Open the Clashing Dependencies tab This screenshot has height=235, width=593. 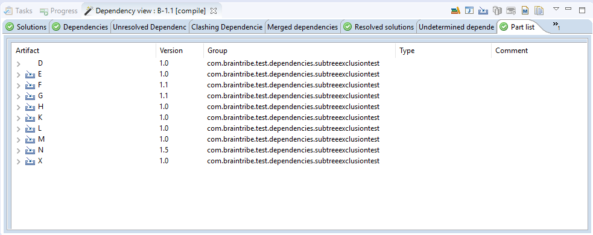[x=227, y=27]
